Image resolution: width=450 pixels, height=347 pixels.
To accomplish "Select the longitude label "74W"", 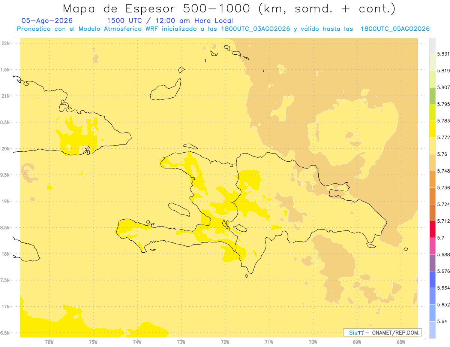I will tap(137, 342).
